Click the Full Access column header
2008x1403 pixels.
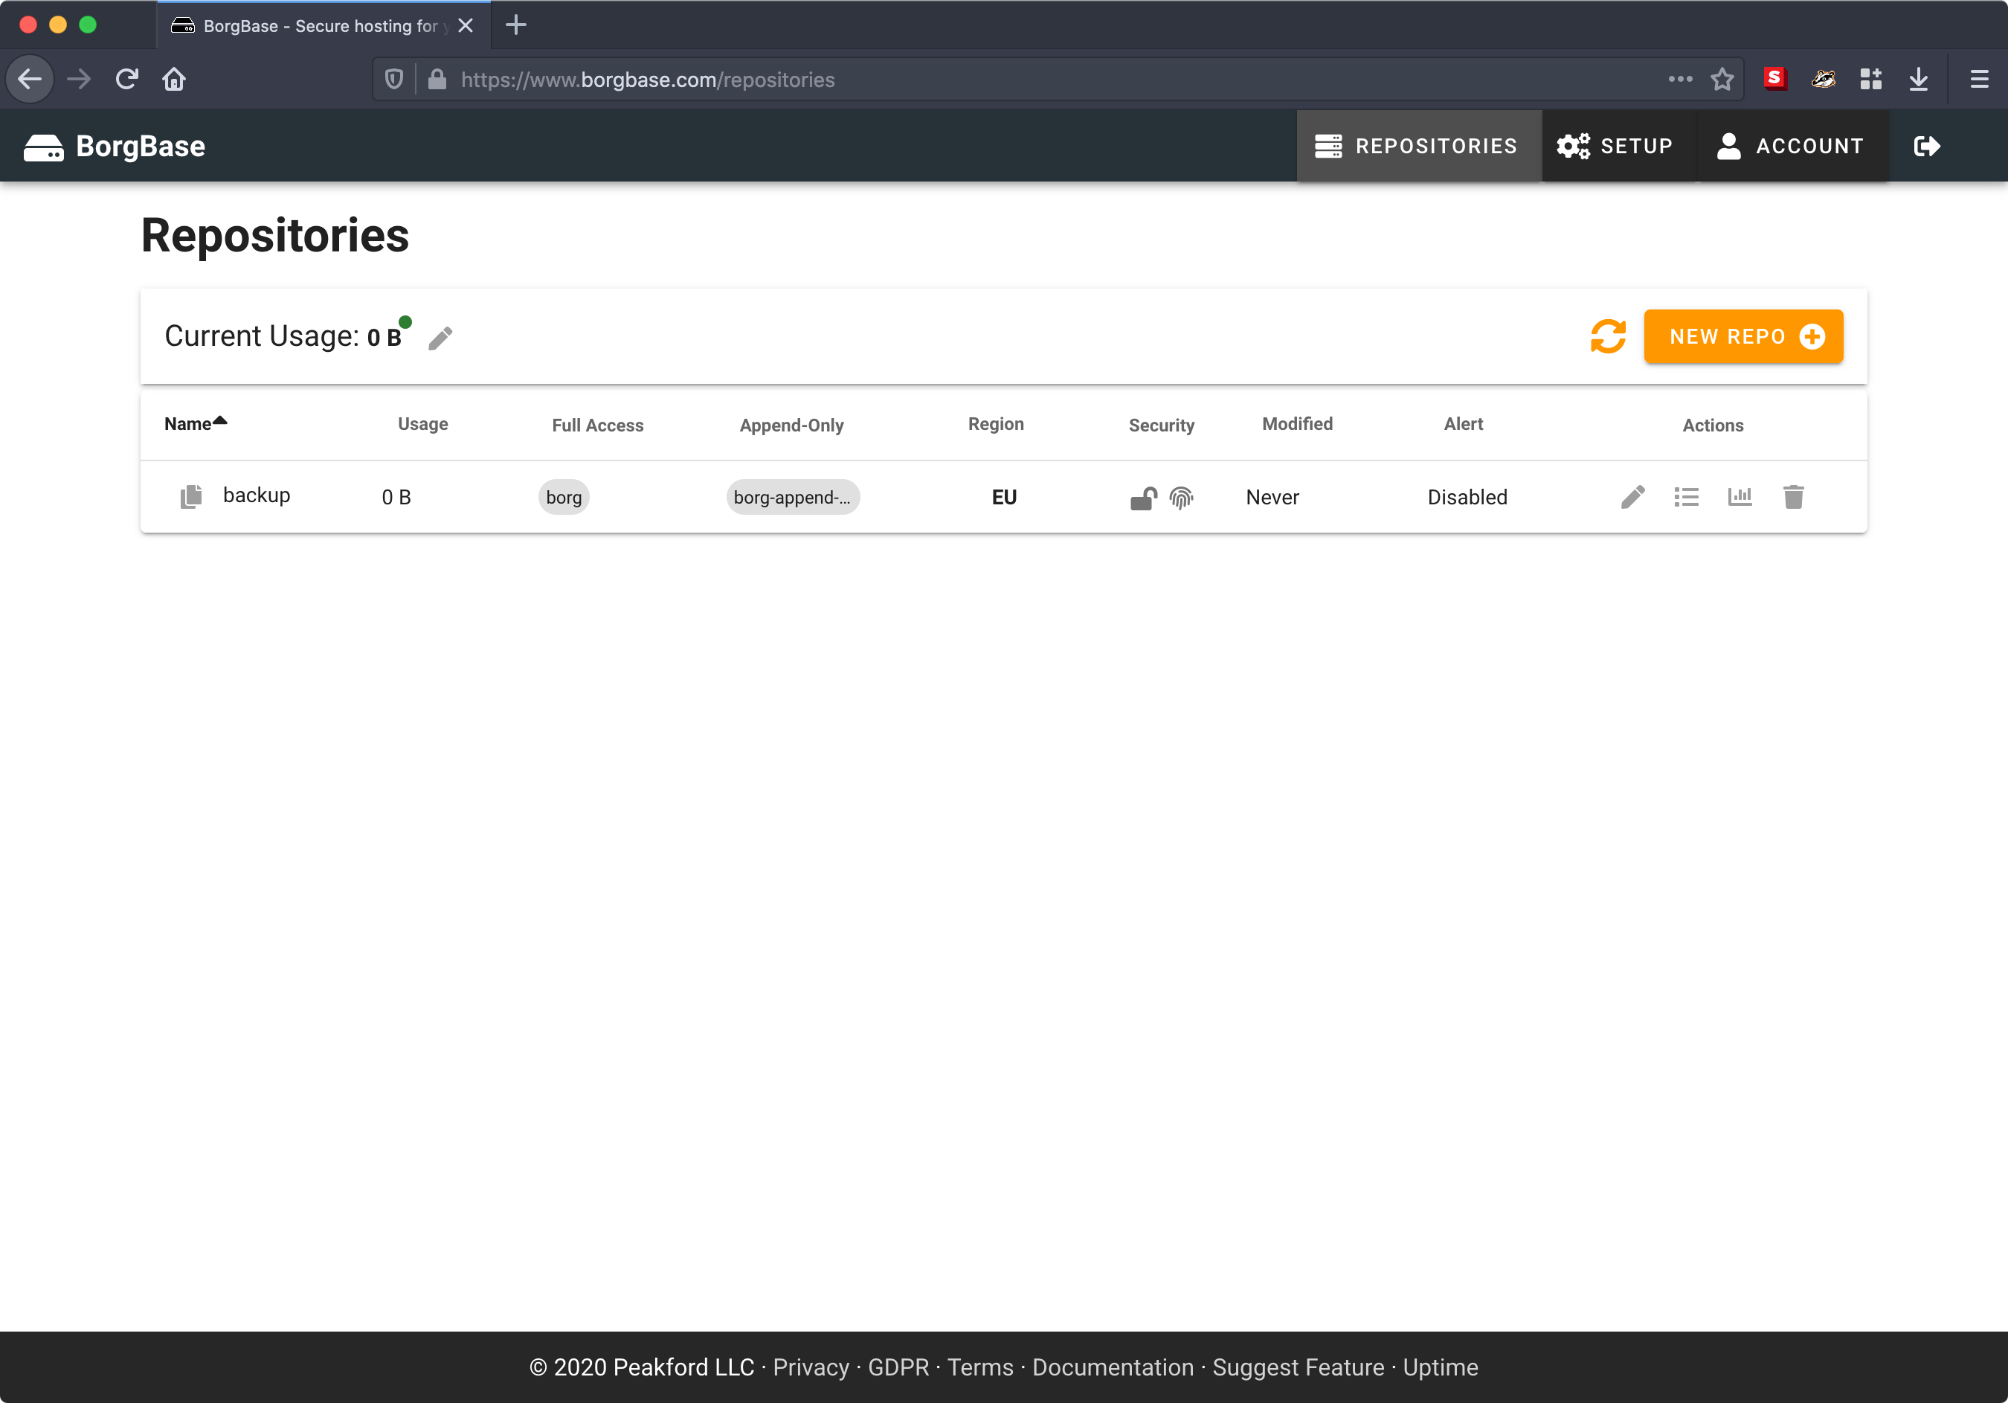(x=597, y=425)
